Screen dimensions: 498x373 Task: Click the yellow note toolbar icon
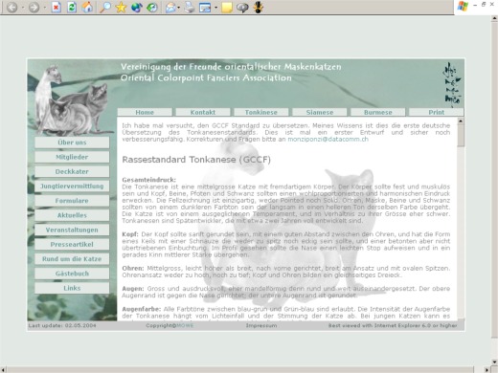coord(226,7)
